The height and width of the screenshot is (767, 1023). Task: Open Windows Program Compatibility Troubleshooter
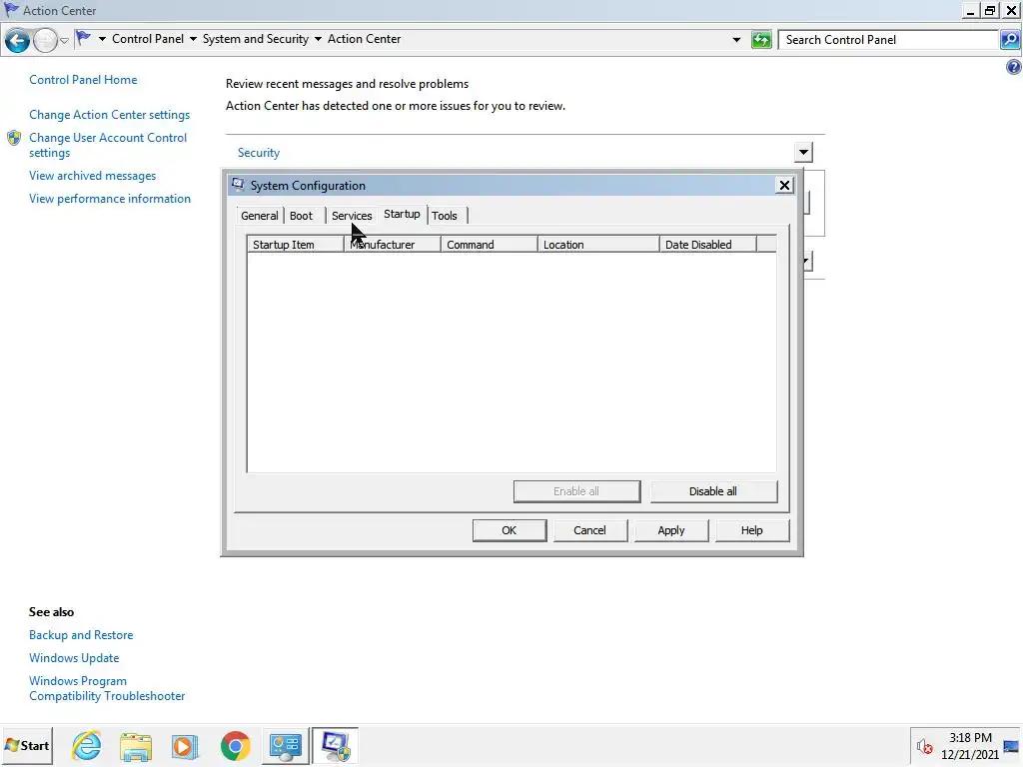[x=107, y=689]
